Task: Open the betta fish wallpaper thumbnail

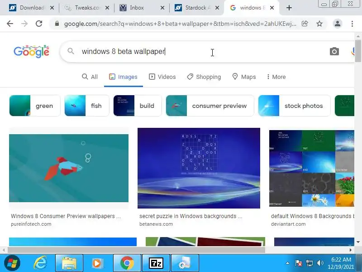Action: (x=69, y=168)
